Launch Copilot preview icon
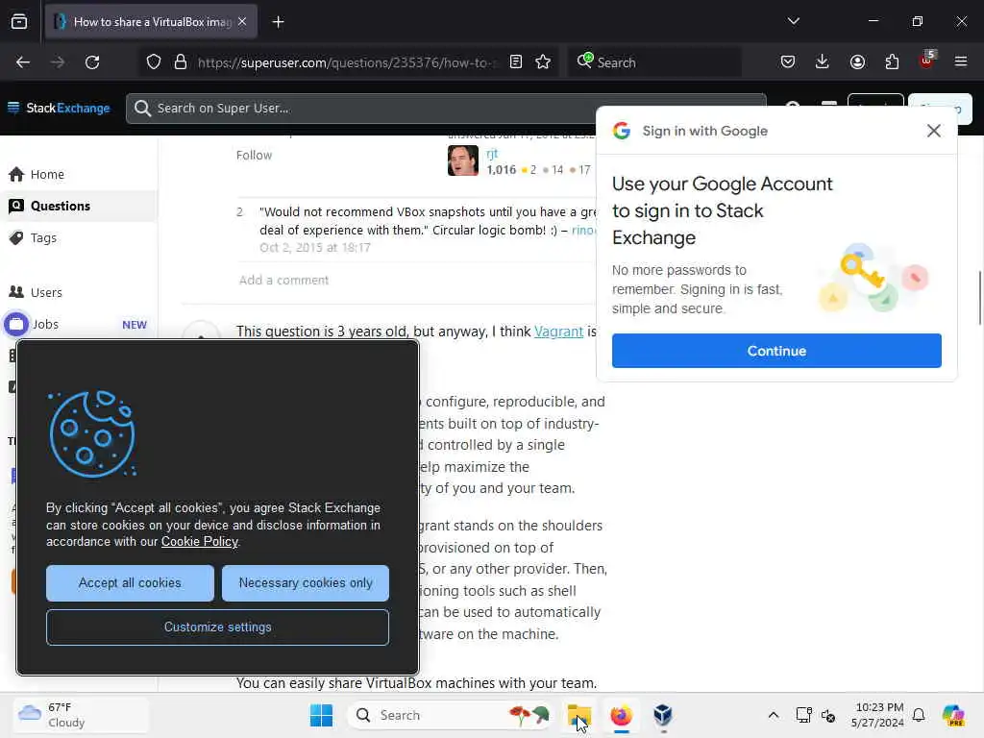This screenshot has width=984, height=738. pyautogui.click(x=952, y=715)
